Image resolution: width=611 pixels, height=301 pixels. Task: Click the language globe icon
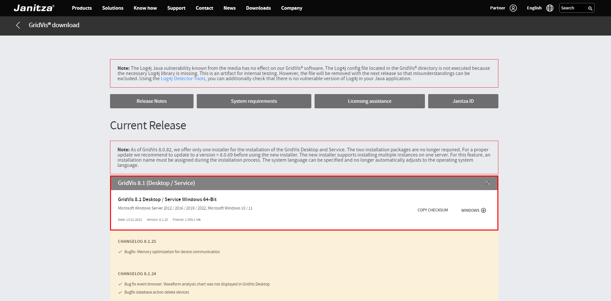(x=550, y=8)
